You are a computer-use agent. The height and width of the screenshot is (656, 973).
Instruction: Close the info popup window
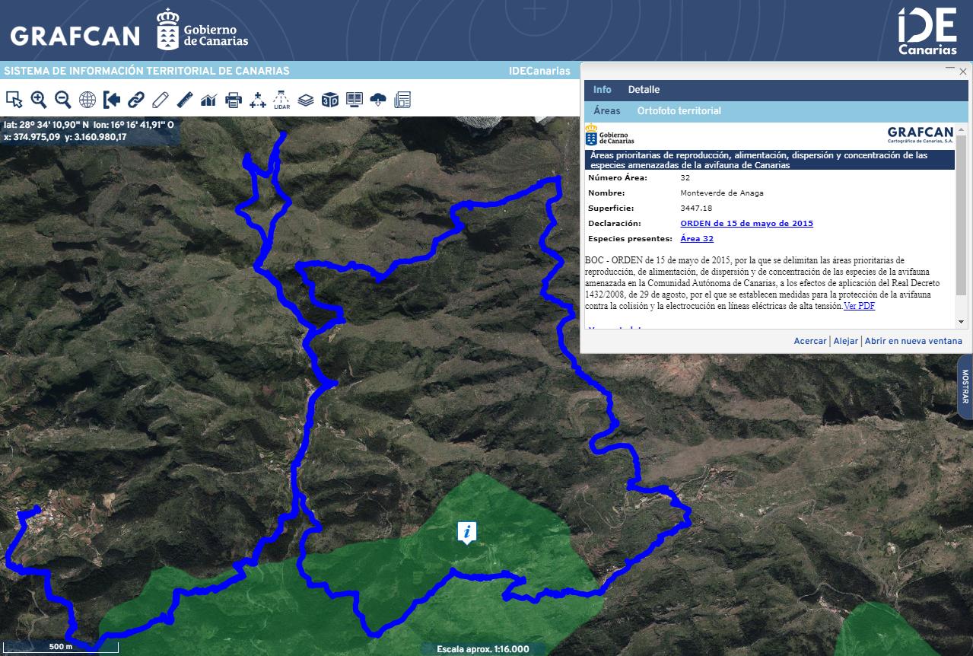tap(963, 72)
